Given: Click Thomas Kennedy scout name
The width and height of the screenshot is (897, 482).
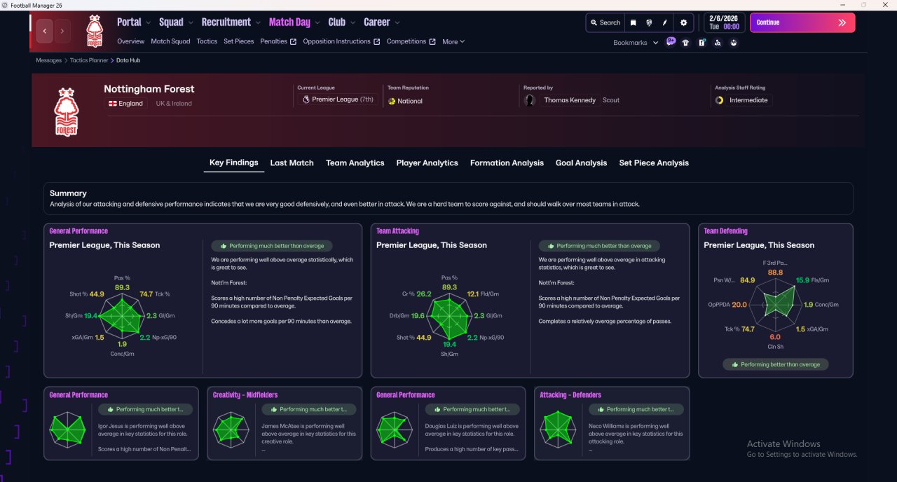Looking at the screenshot, I should (x=570, y=100).
